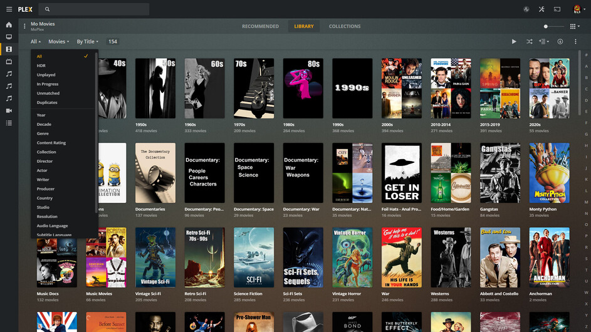
Task: Switch to the Collections tab
Action: [345, 26]
